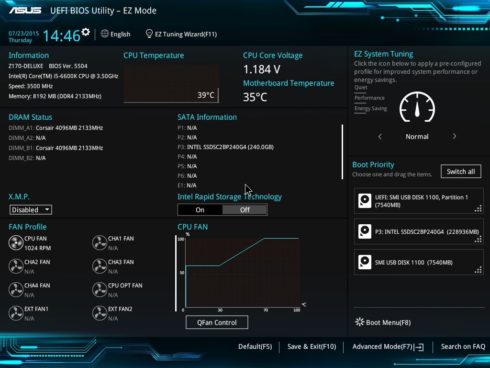Click the CPU FAN spinning fan icon
The width and height of the screenshot is (490, 368).
[16, 243]
